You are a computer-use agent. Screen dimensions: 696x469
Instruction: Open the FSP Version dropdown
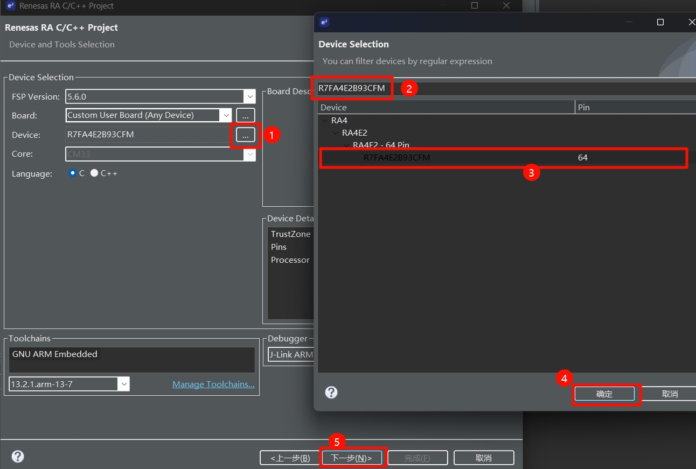249,97
